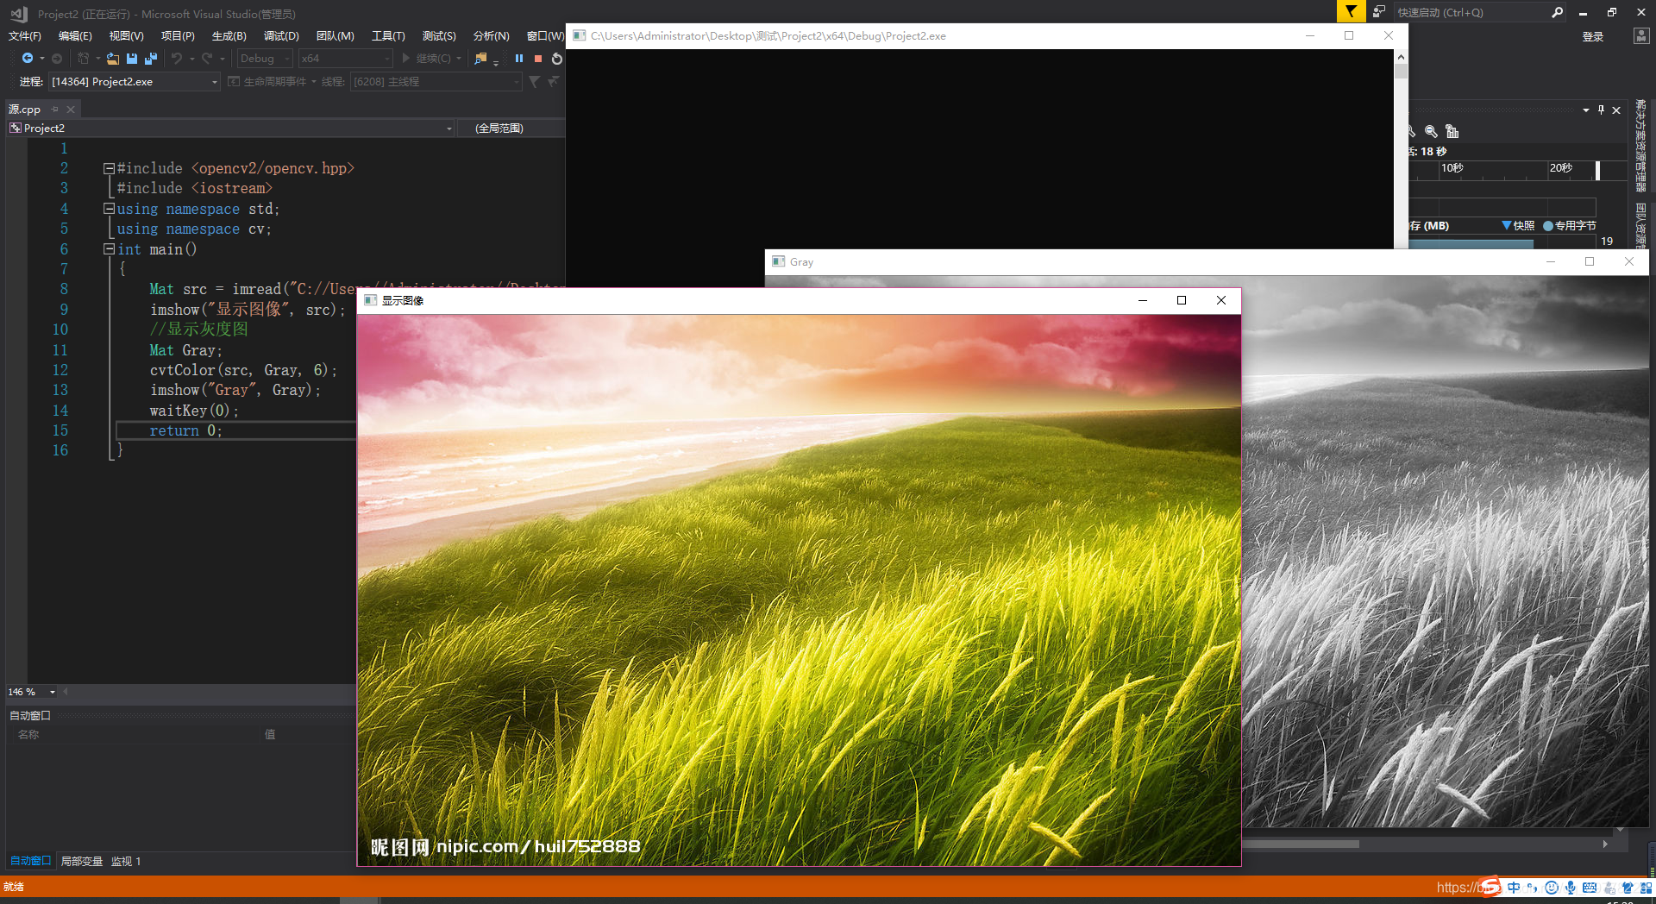Click the diagnostics chart help icon

pyautogui.click(x=1452, y=131)
